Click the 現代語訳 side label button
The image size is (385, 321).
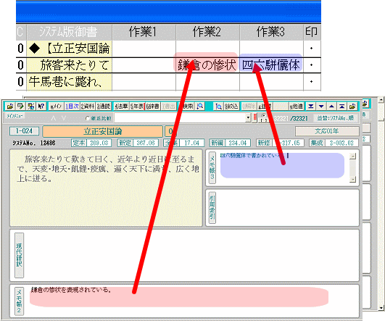point(19,255)
